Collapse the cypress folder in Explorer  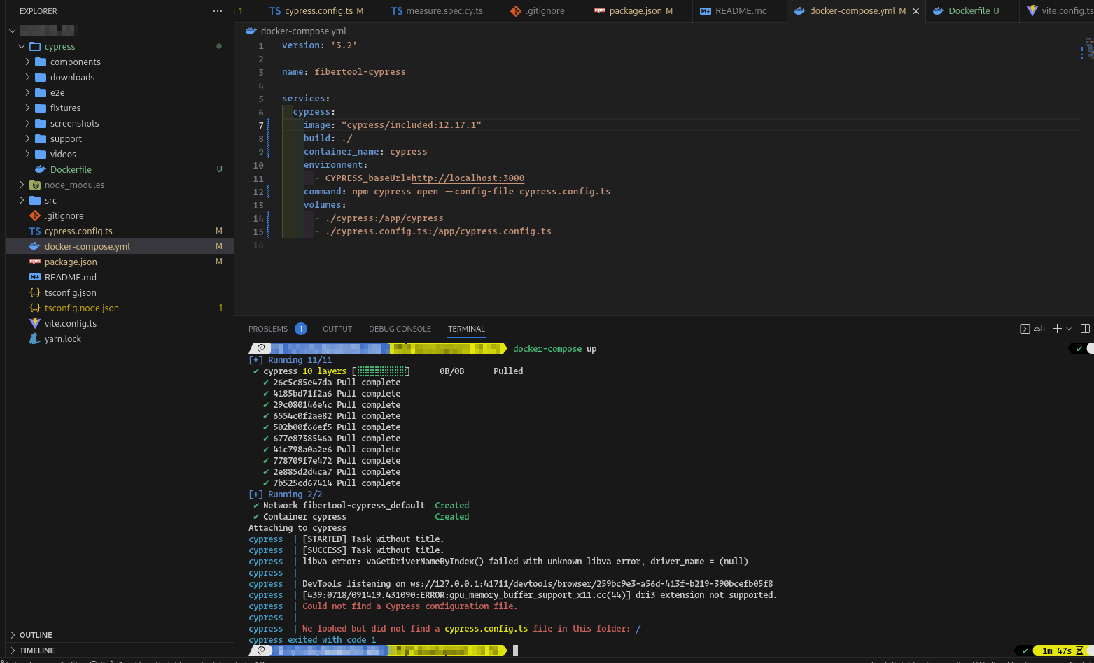point(22,46)
